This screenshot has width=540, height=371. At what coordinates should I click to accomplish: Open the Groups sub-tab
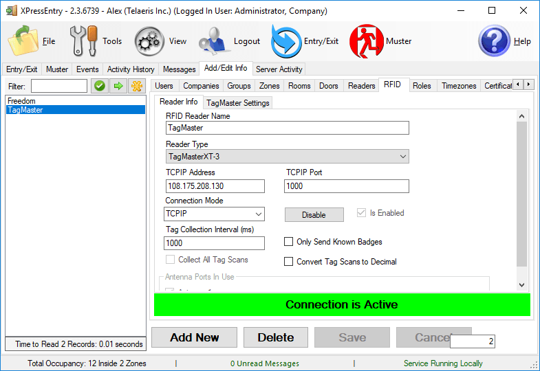(x=239, y=86)
